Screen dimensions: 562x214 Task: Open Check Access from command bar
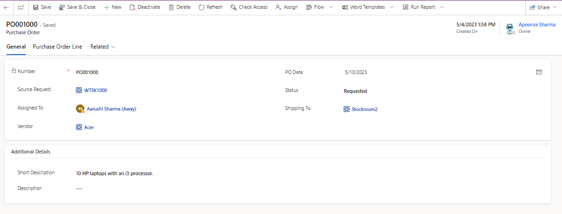coord(249,7)
